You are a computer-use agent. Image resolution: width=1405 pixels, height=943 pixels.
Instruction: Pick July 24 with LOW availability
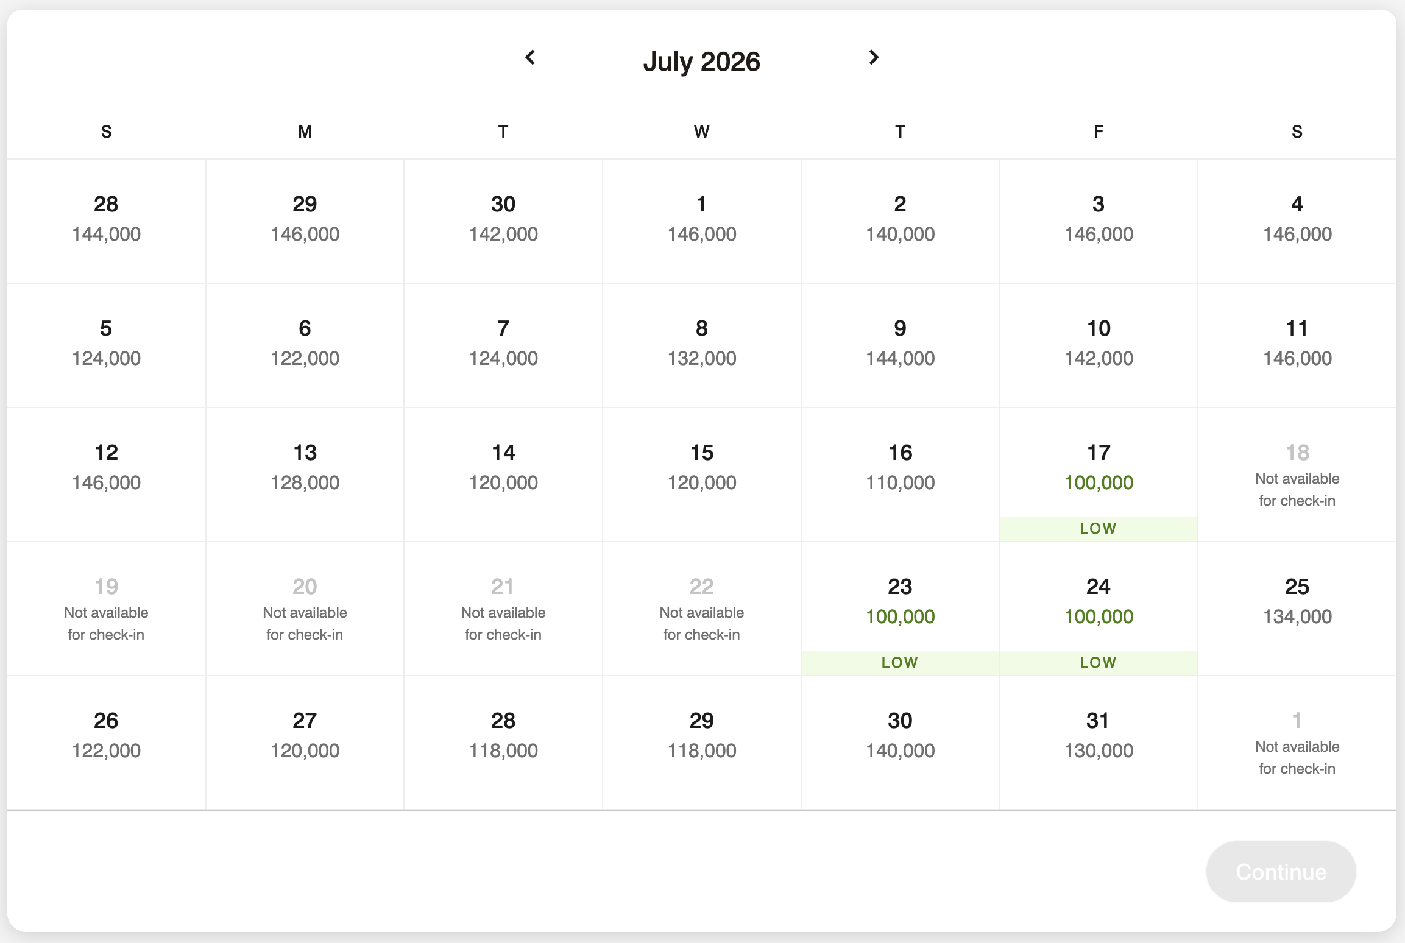(x=1098, y=609)
